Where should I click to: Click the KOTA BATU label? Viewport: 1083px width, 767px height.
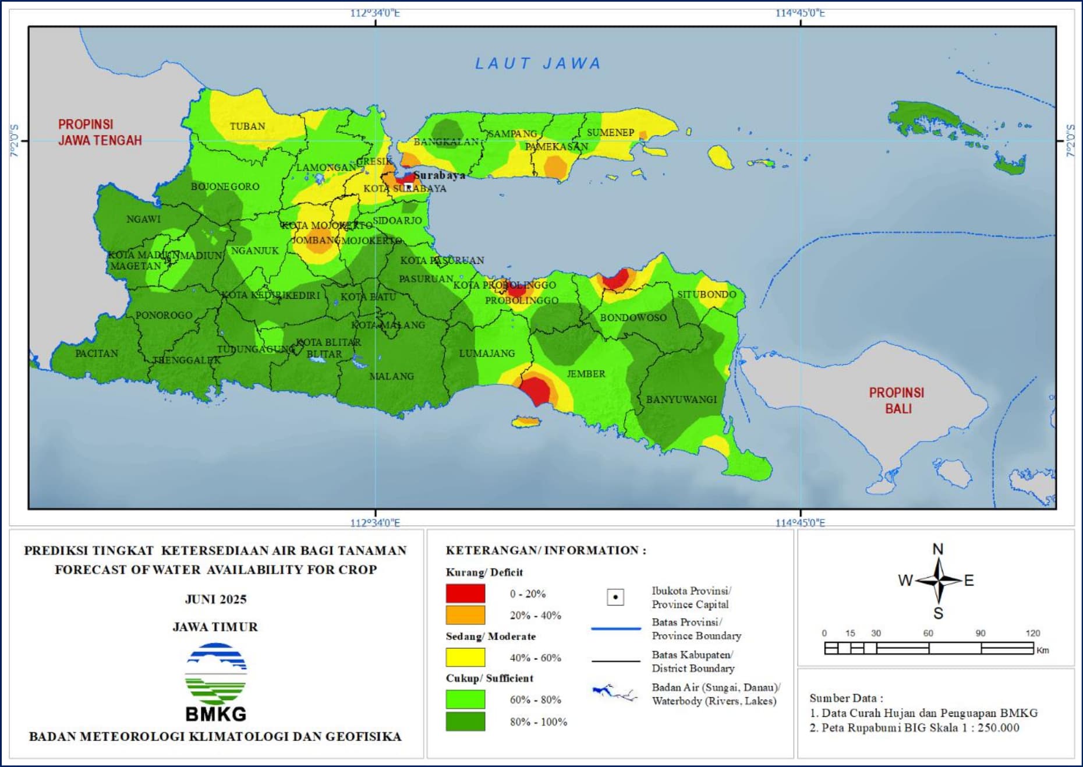(368, 296)
